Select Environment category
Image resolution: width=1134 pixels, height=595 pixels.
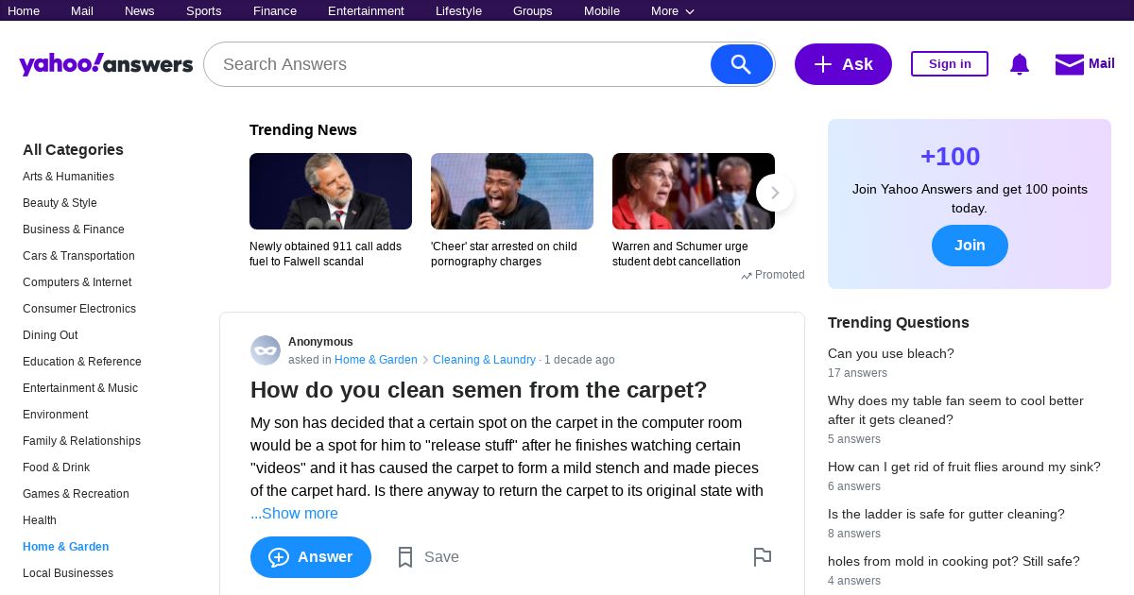56,415
